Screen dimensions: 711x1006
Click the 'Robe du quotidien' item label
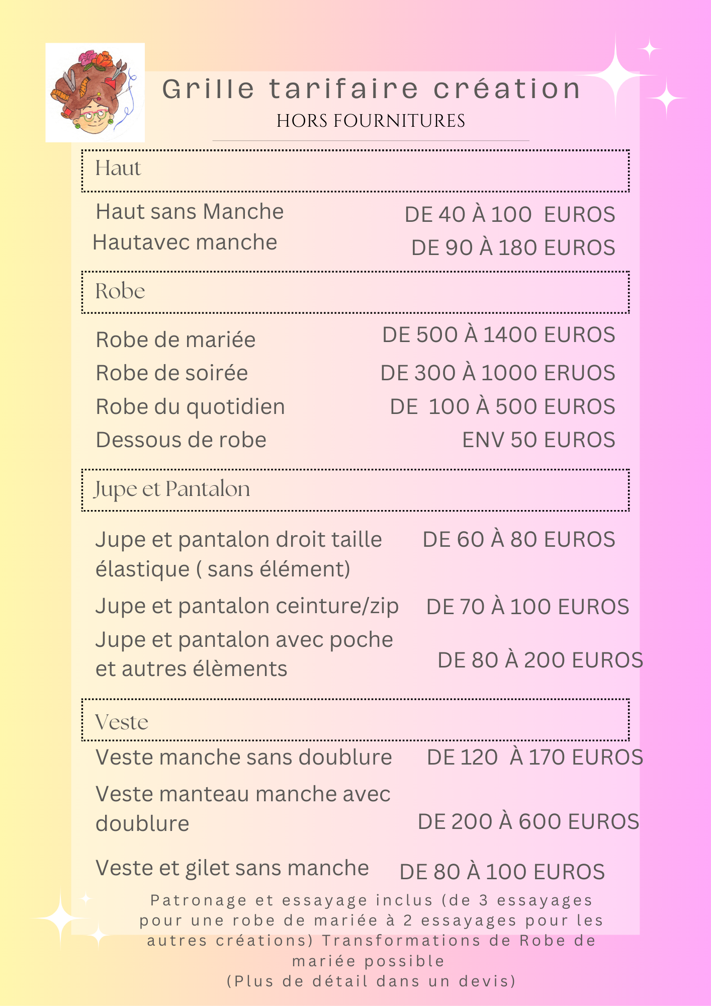click(x=190, y=407)
